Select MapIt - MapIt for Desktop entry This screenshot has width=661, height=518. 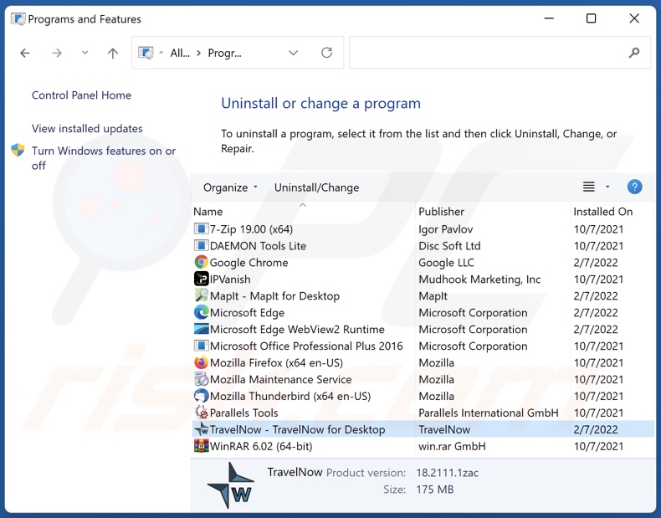point(274,296)
